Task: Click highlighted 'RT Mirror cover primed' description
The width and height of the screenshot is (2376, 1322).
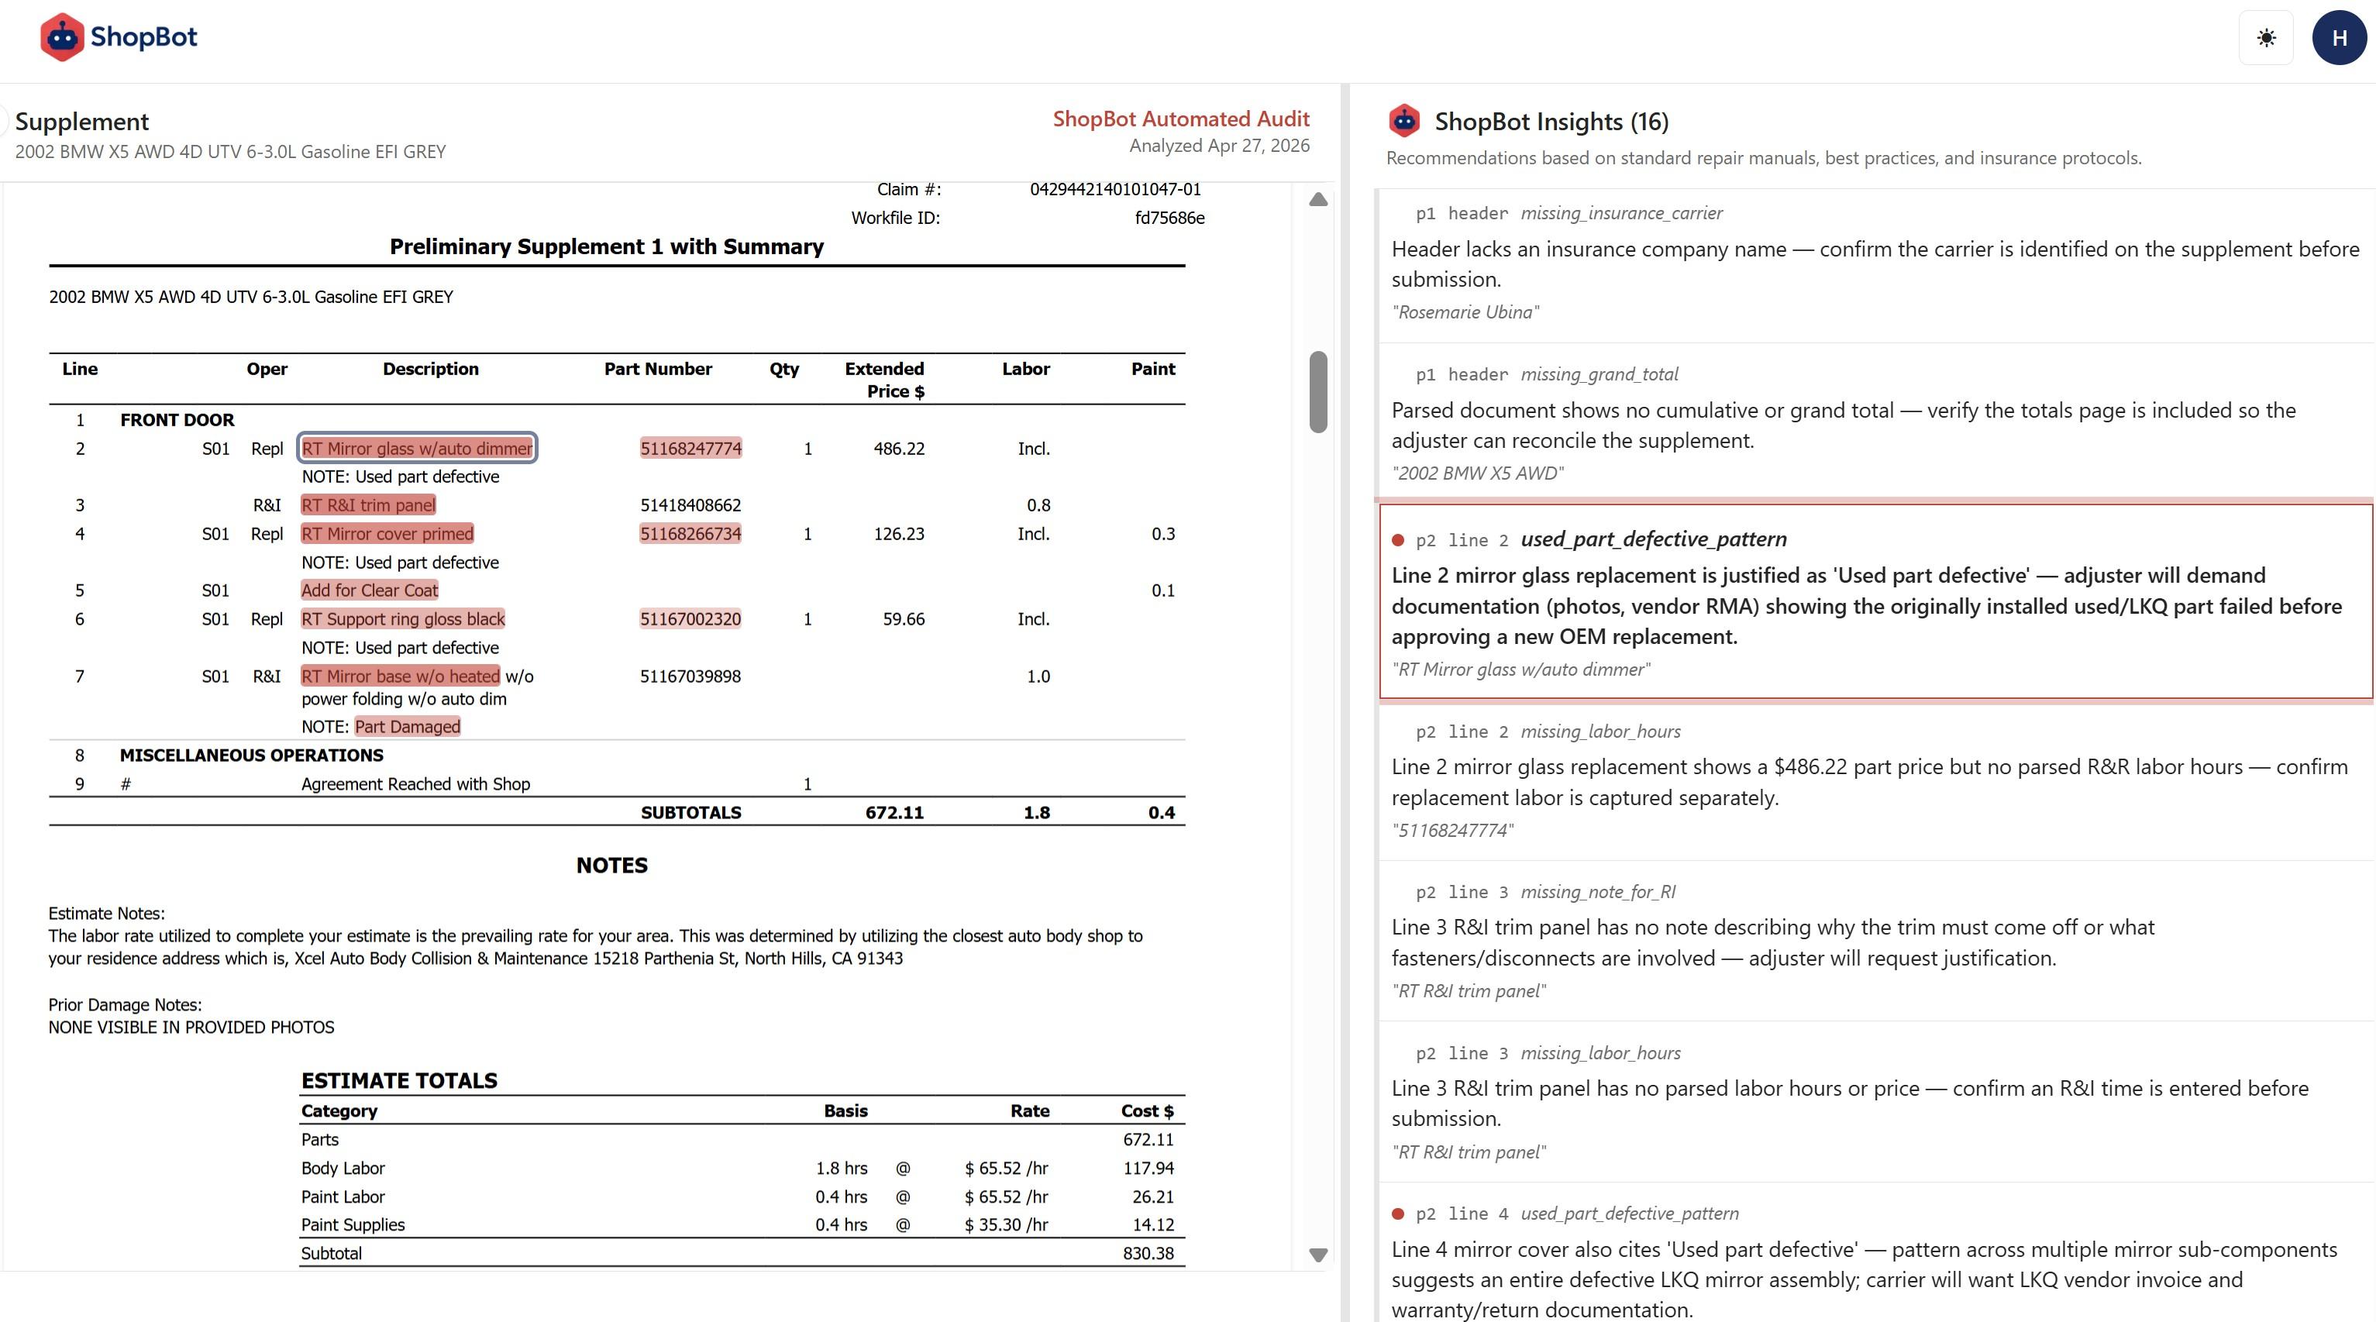Action: pyautogui.click(x=387, y=533)
